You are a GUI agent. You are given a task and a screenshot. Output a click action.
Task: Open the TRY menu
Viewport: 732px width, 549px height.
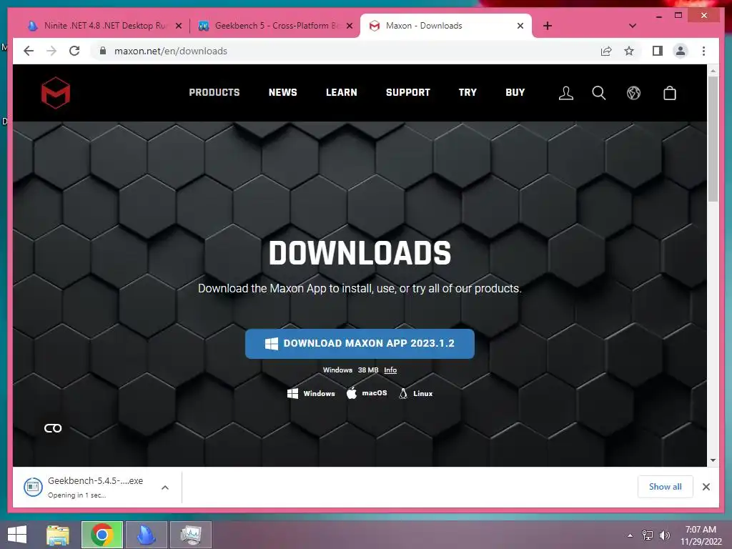point(468,92)
